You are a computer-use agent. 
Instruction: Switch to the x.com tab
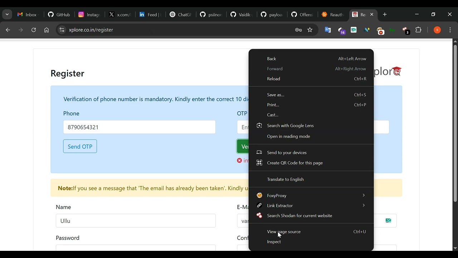[x=120, y=14]
